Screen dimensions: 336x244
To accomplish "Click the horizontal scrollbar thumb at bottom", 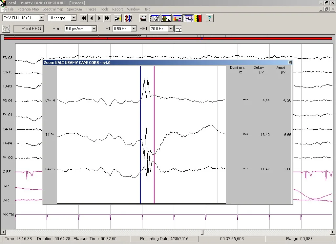I will [202, 232].
